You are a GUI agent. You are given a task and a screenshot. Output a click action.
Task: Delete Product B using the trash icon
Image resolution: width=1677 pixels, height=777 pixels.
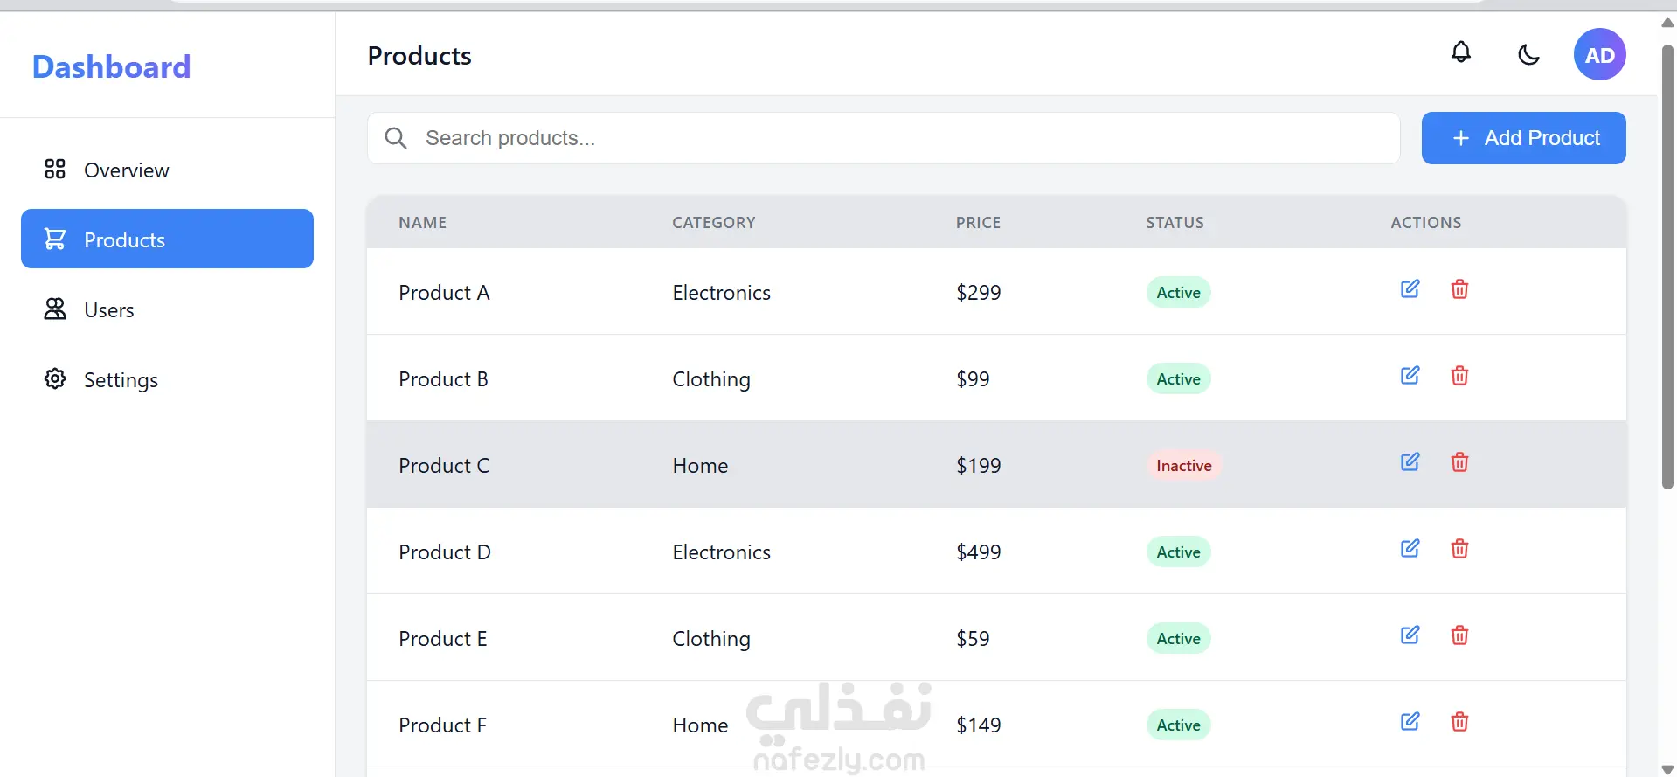[1459, 376]
